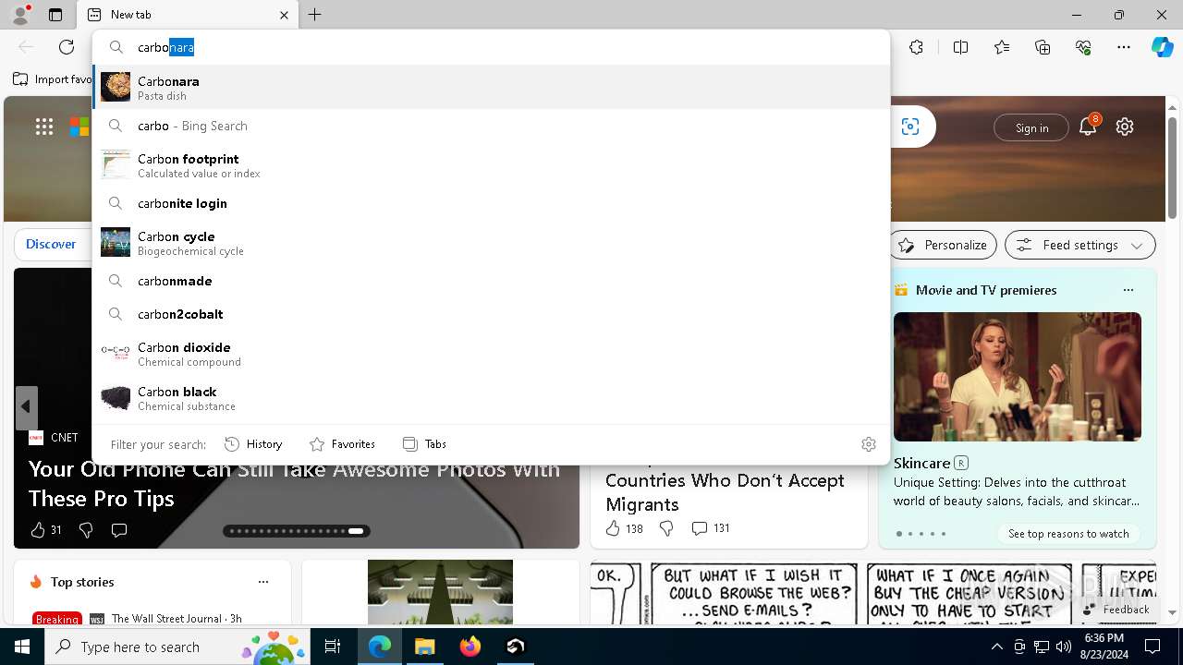Screen dimensions: 1183x665
Task: Open the Skincare show thumbnail
Action: point(1018,377)
